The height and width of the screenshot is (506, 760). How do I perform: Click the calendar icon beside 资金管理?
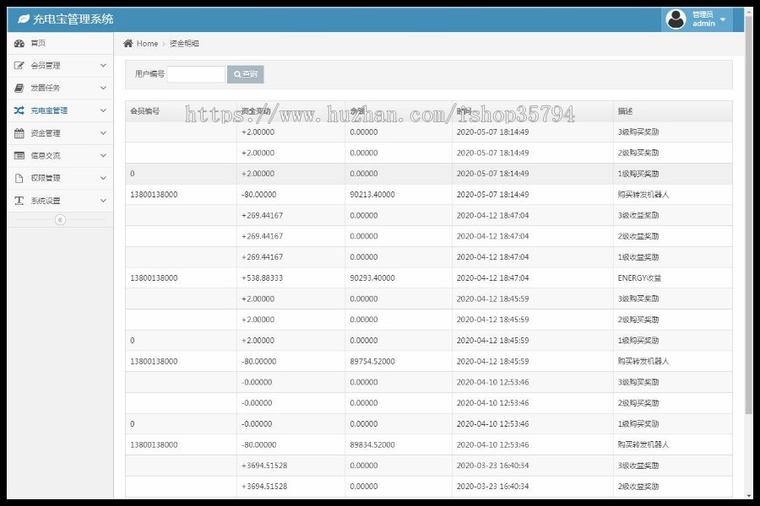click(19, 133)
